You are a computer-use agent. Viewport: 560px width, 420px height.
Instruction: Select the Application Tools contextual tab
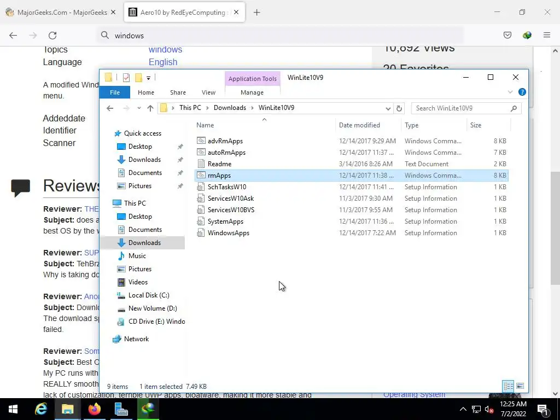(253, 79)
